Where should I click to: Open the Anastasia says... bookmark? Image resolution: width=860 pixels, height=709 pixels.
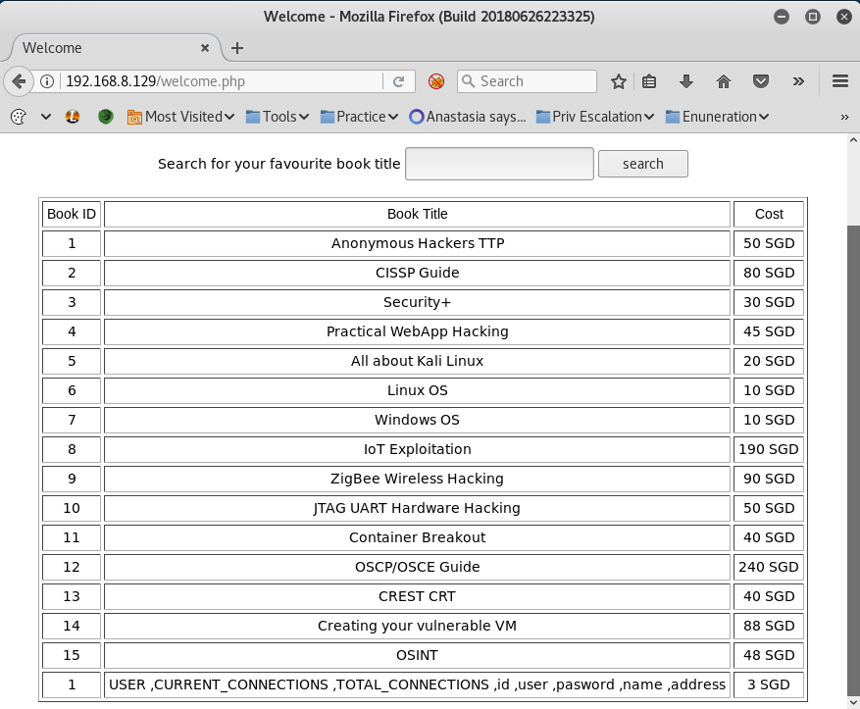(468, 117)
